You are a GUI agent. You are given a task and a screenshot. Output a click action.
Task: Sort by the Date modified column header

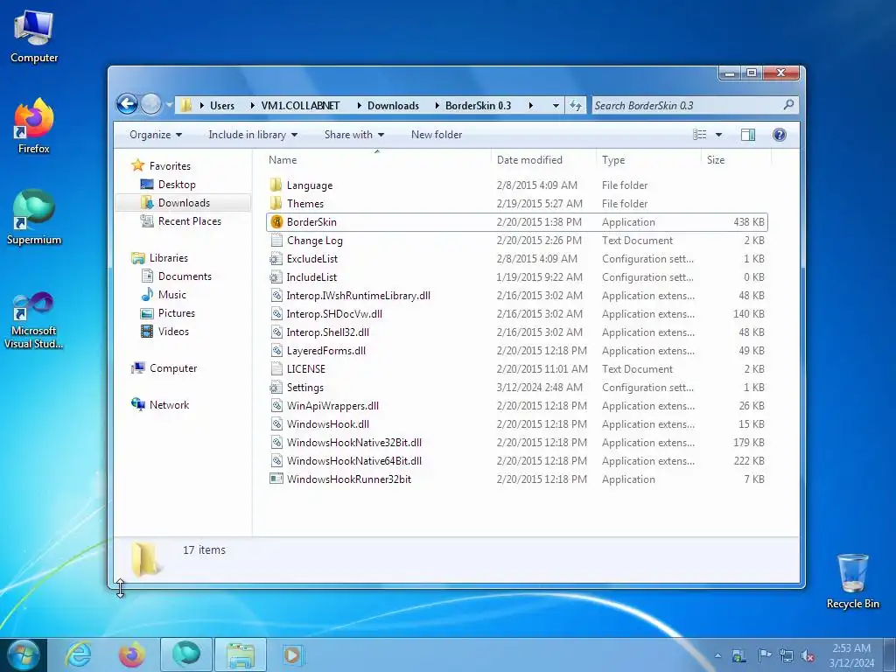coord(542,160)
